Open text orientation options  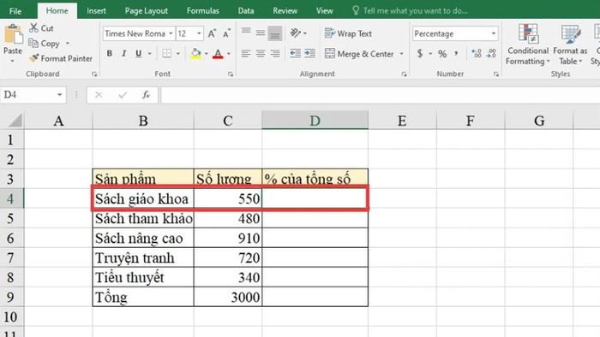(x=298, y=33)
